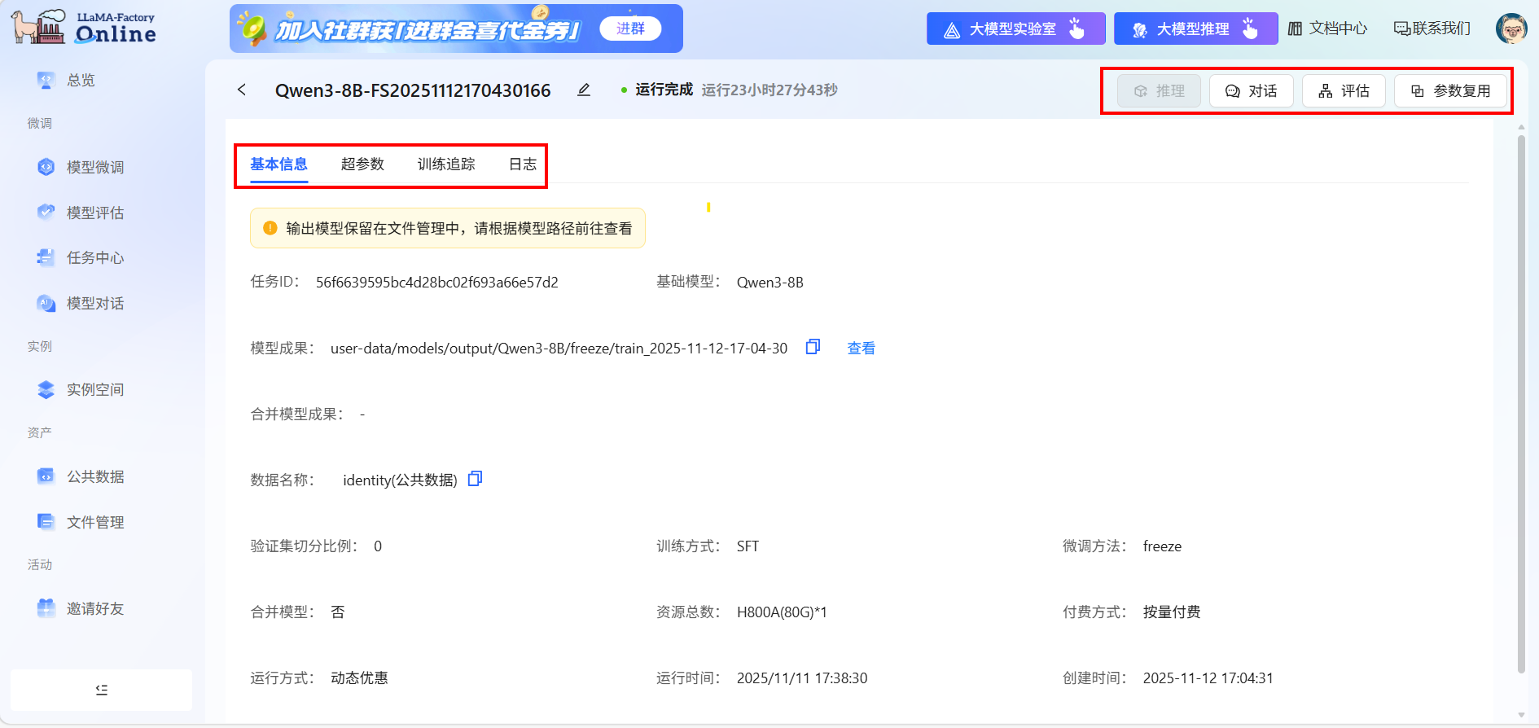Go to 模型评估 in the sidebar
The width and height of the screenshot is (1539, 728).
(95, 213)
